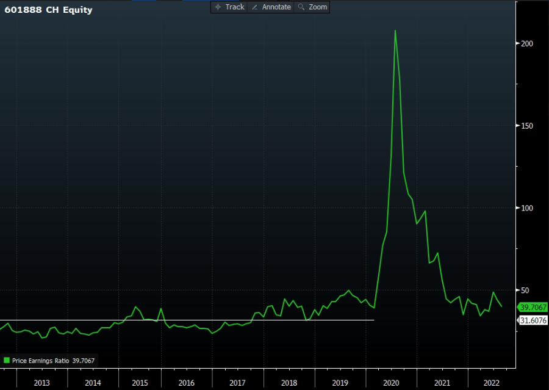Click the 2020 peak of the line
549x390 pixels.
click(x=395, y=31)
